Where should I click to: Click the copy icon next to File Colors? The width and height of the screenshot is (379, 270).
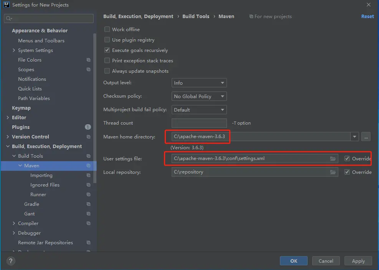coord(88,60)
